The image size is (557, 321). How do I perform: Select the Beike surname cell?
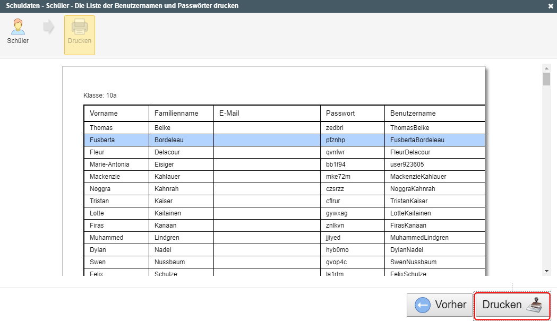181,128
